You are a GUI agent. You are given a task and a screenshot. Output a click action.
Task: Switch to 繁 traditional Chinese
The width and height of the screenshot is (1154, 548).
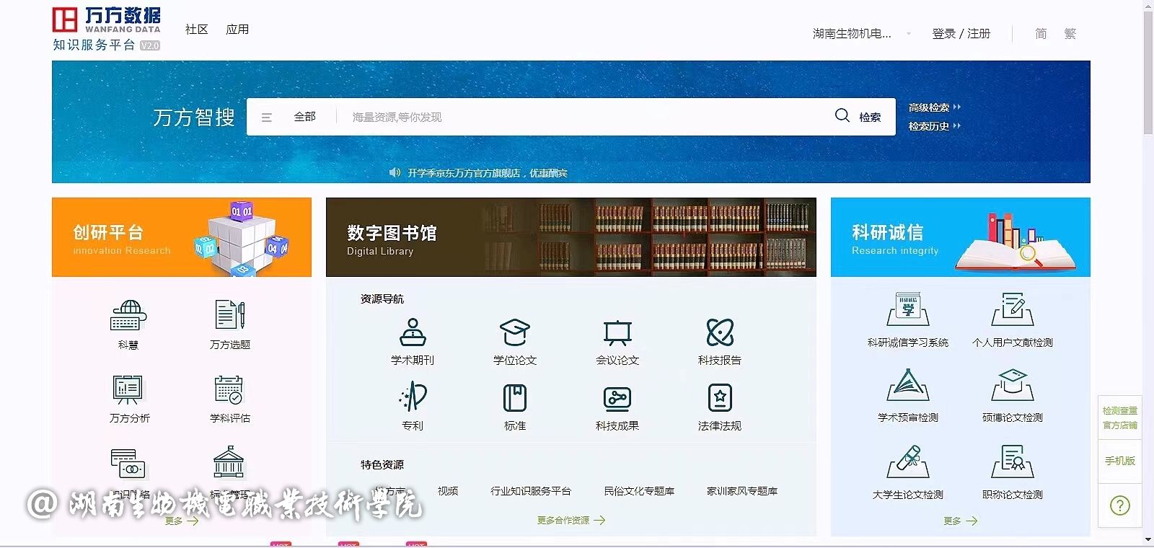point(1070,34)
